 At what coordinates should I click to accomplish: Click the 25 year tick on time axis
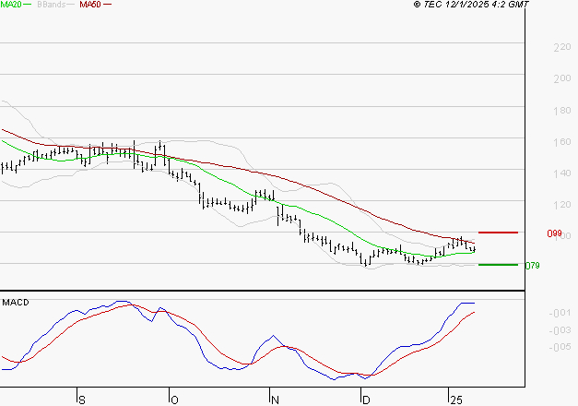pos(455,400)
